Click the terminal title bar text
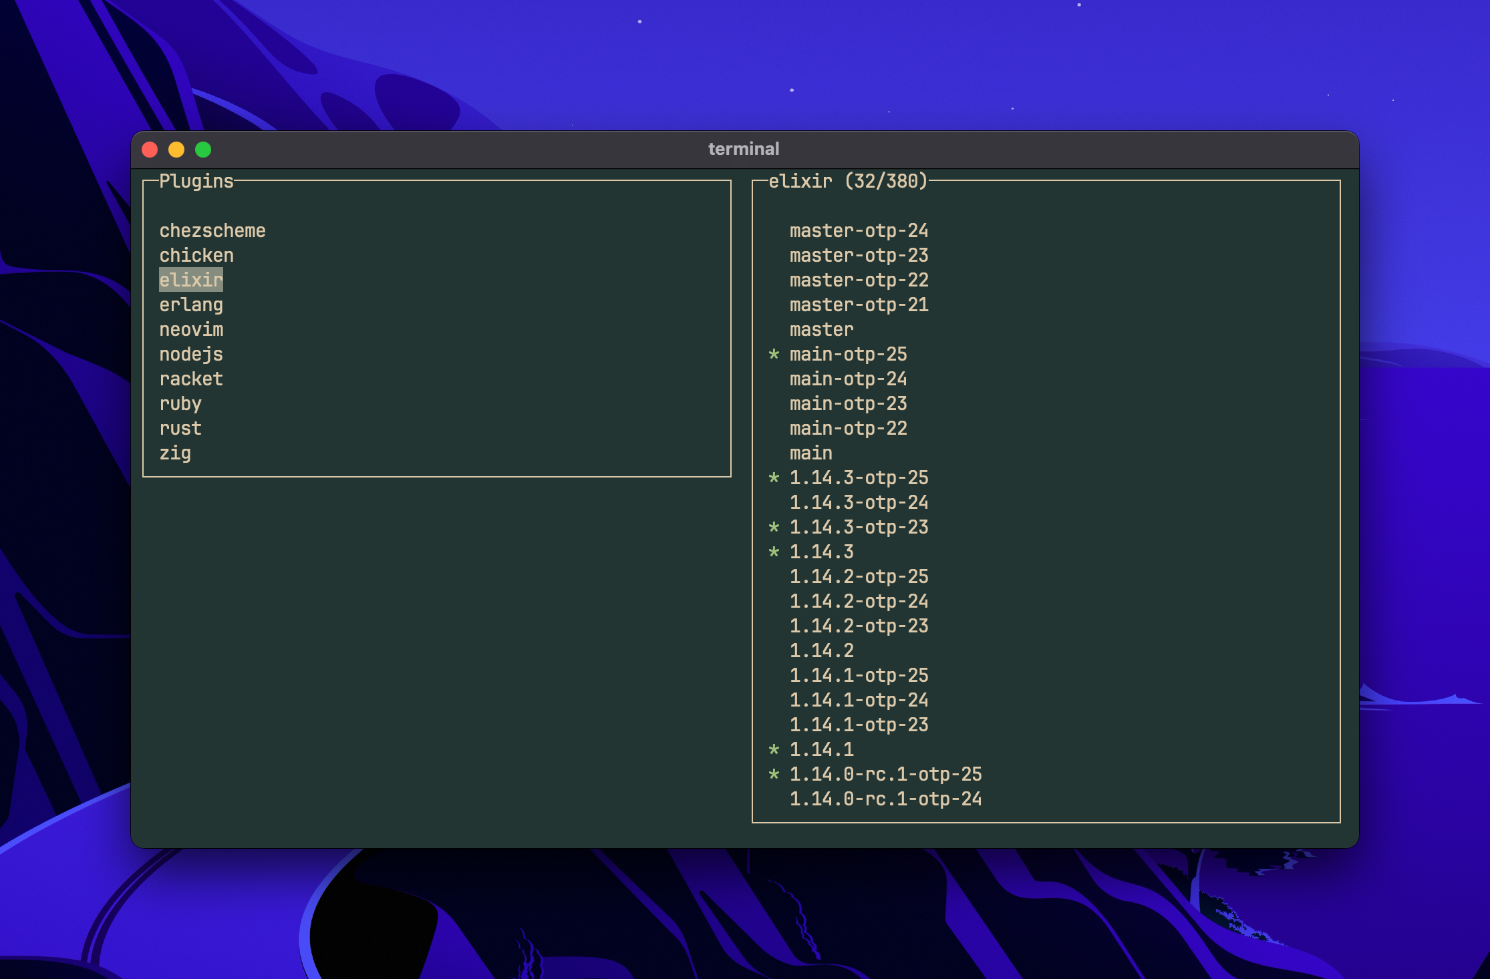The height and width of the screenshot is (979, 1490). click(744, 149)
